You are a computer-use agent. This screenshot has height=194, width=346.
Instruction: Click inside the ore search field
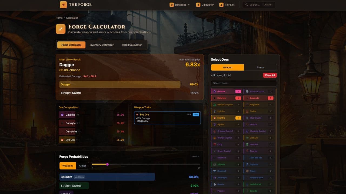point(243,83)
